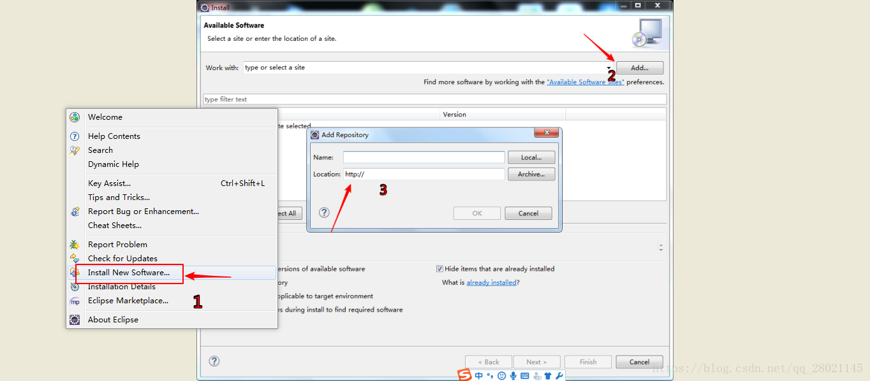Click the Add Repository title bar icon
Image resolution: width=870 pixels, height=381 pixels.
point(315,135)
